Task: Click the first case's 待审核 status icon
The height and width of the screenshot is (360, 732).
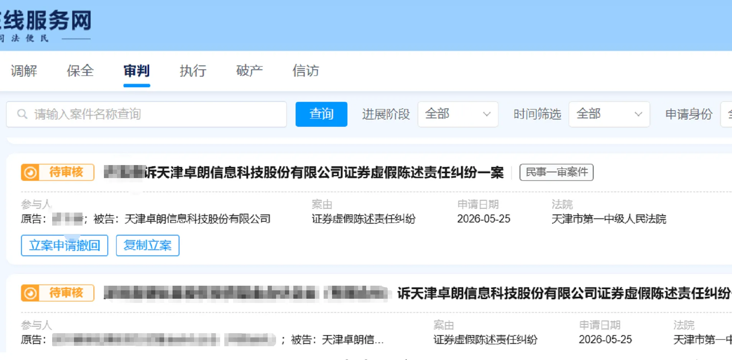Action: tap(30, 172)
